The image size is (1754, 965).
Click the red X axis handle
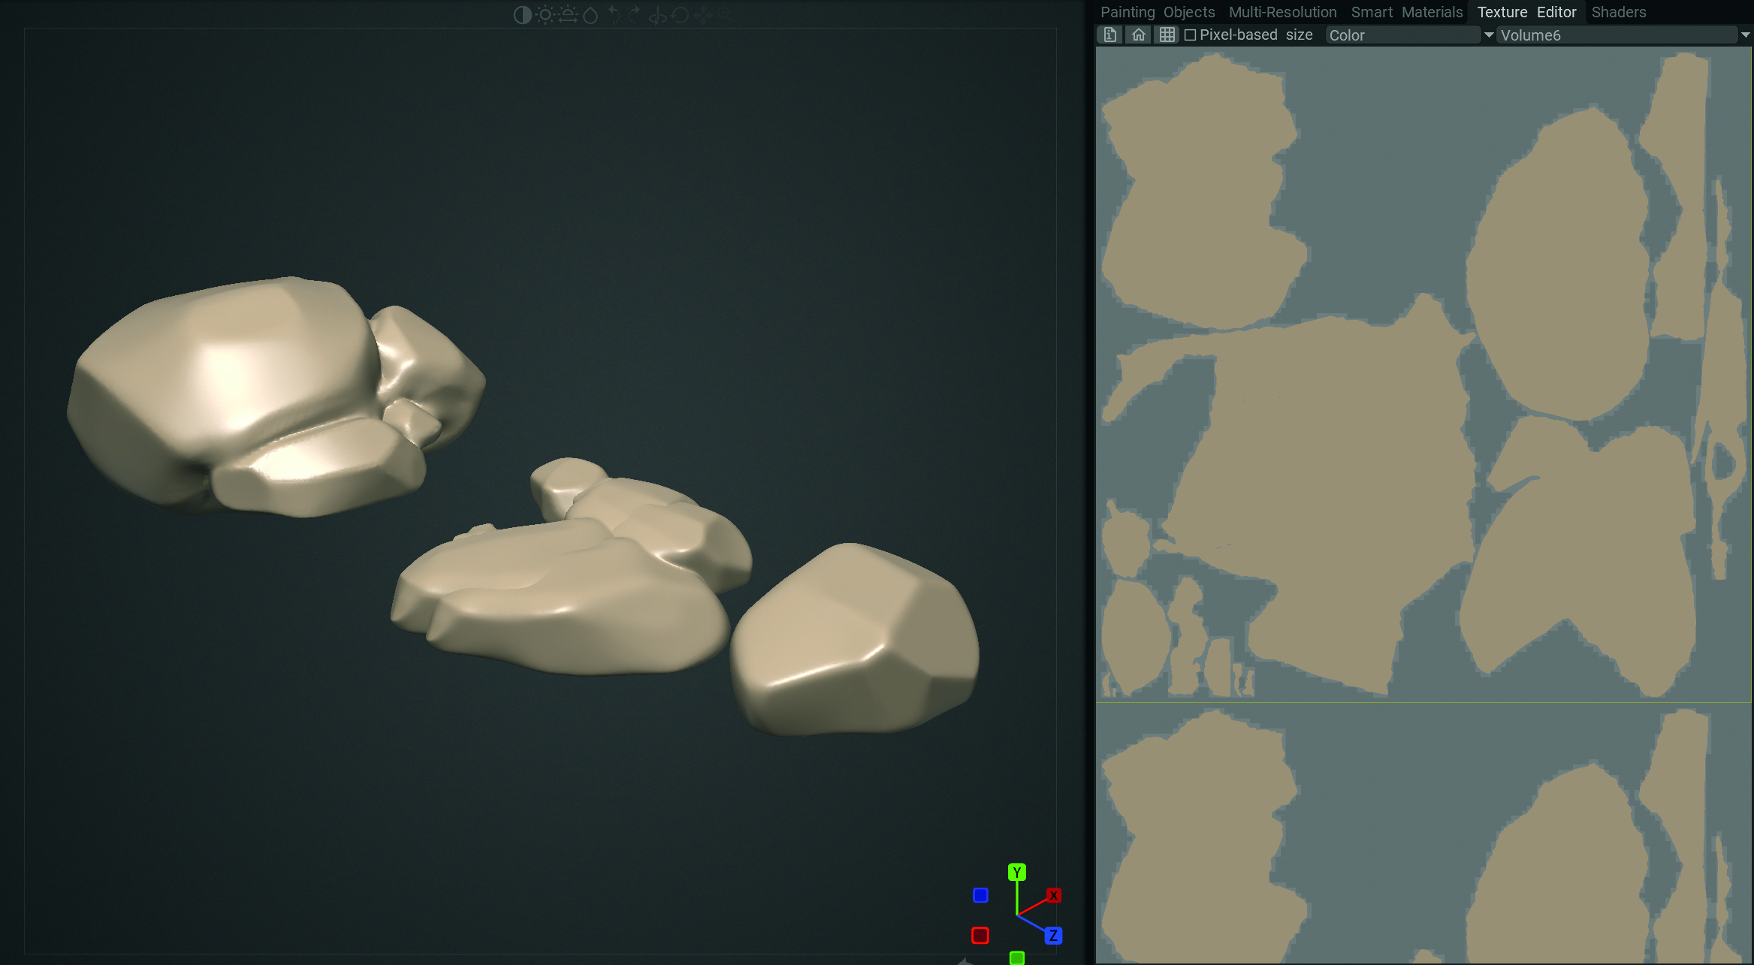pyautogui.click(x=1054, y=895)
